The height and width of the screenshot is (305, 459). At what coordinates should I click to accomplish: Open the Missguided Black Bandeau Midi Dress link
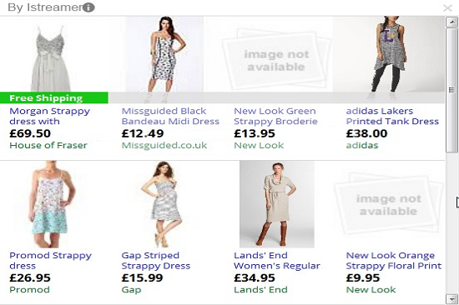coord(170,116)
